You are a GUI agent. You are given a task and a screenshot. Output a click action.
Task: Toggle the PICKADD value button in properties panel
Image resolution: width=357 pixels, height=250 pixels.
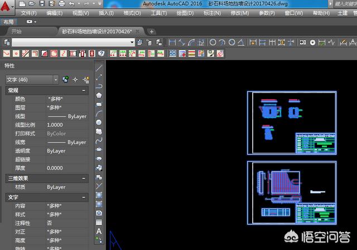click(x=65, y=80)
